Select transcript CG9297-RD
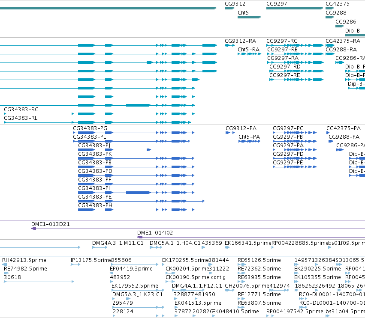This screenshot has width=365, height=318. pyautogui.click(x=296, y=71)
